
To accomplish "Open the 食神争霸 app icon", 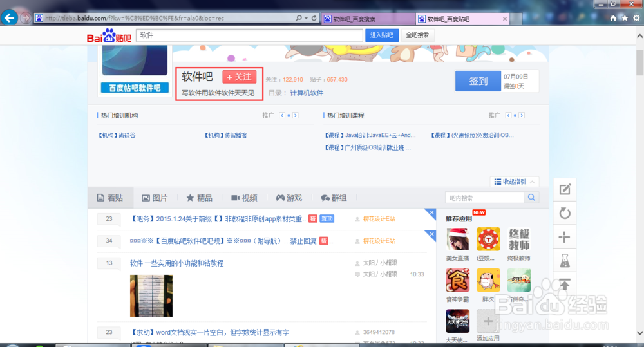I will click(x=457, y=280).
